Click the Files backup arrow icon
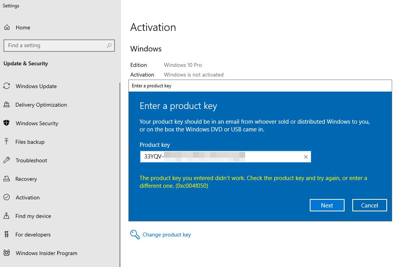The height and width of the screenshot is (267, 396). pyautogui.click(x=7, y=141)
